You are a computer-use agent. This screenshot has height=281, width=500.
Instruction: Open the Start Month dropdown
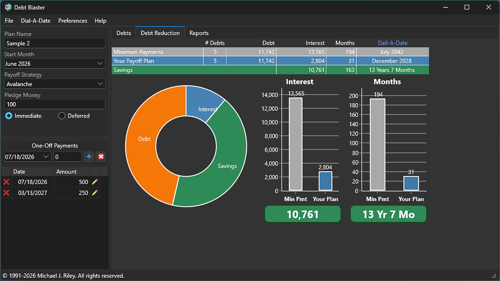55,64
